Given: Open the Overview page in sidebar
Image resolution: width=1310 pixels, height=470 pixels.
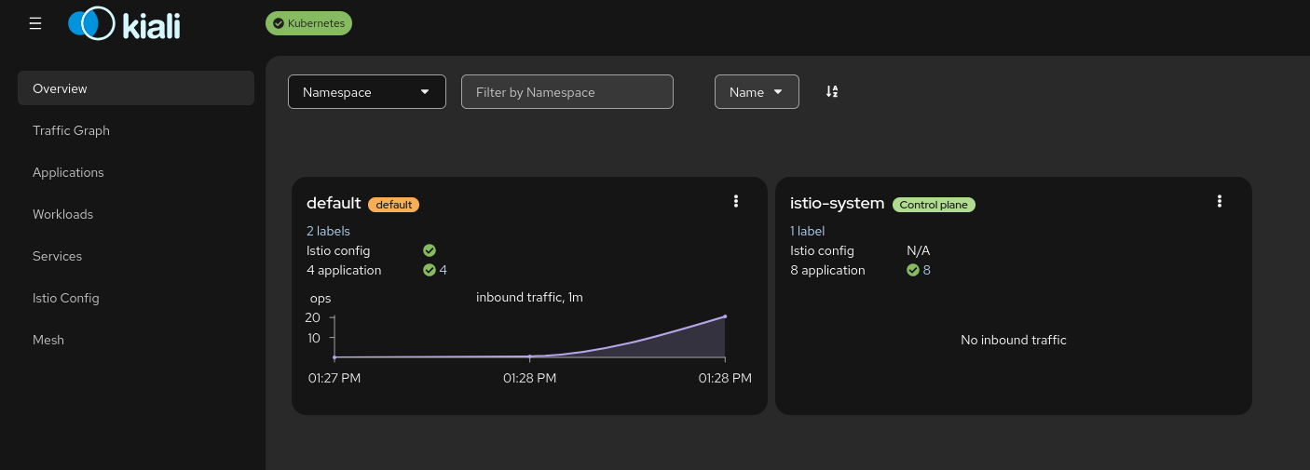Looking at the screenshot, I should 136,88.
